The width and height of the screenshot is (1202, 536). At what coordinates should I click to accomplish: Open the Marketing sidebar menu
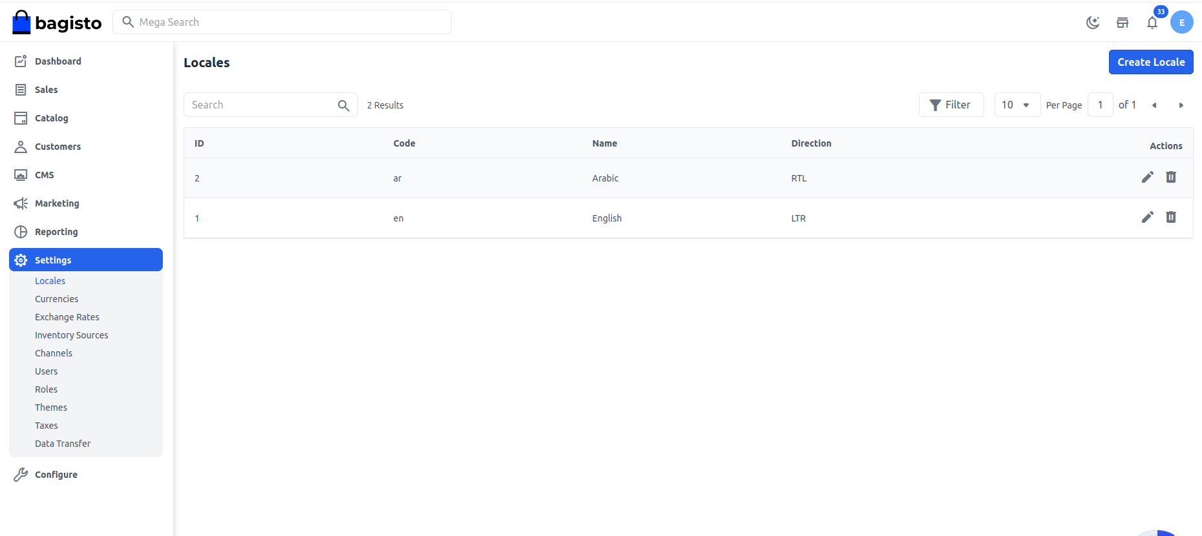[57, 203]
